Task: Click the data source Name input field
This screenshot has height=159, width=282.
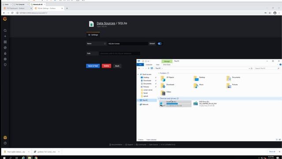Action: 127,44
